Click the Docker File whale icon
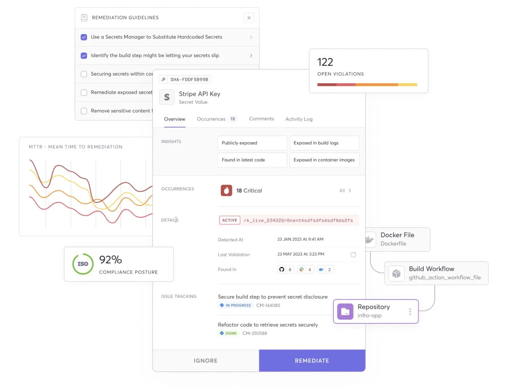Image resolution: width=513 pixels, height=386 pixels. [x=369, y=240]
